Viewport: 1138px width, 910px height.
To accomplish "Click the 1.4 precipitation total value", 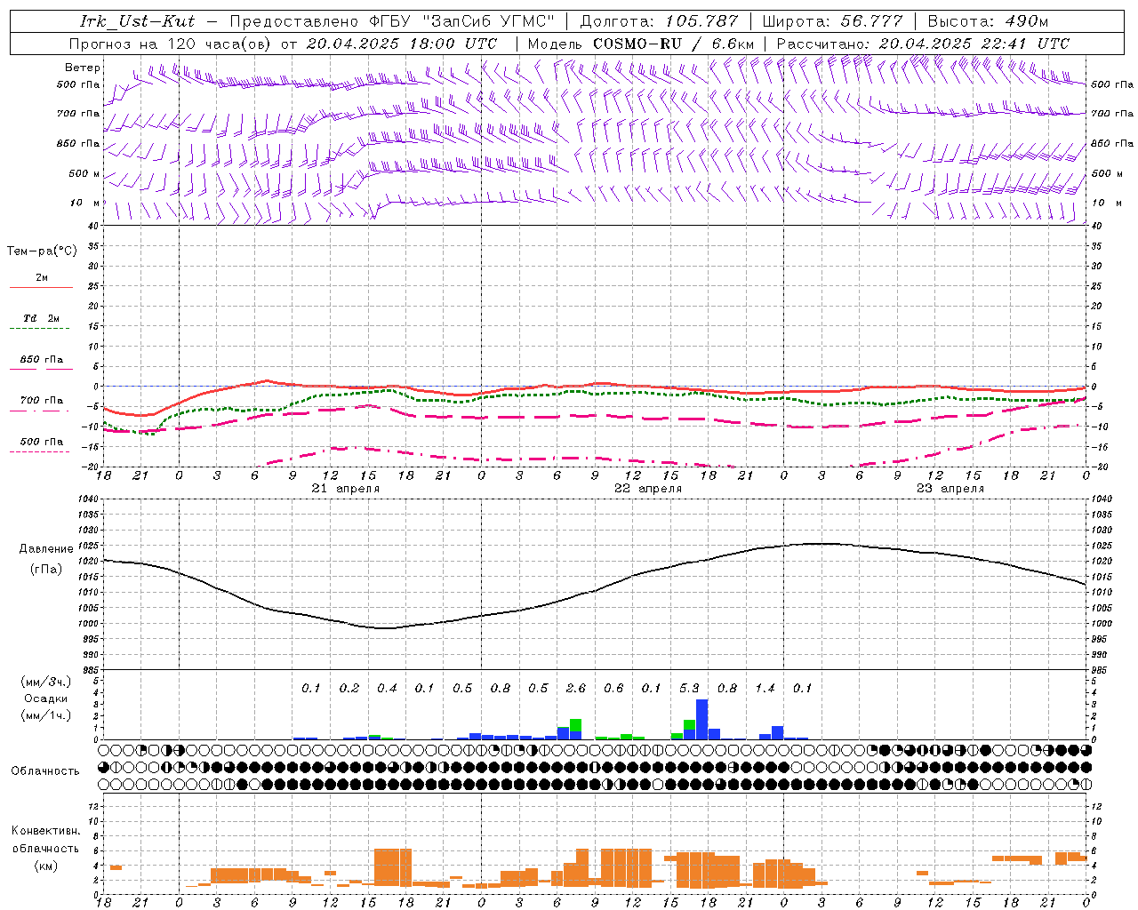I will 765,688.
